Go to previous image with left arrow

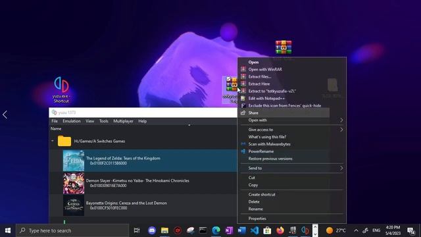5,115
